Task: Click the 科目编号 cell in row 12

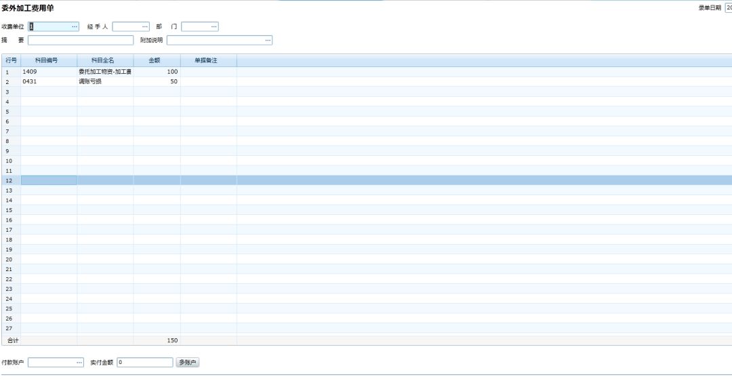Action: pos(49,181)
